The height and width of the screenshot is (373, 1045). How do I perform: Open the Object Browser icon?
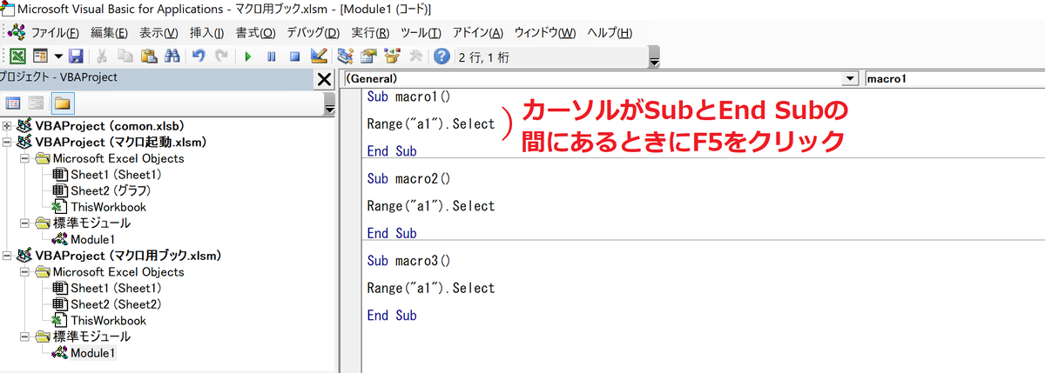click(x=392, y=57)
